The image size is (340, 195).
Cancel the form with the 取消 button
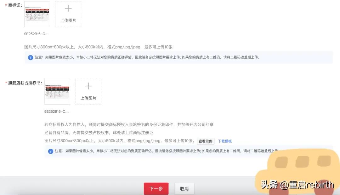(x=184, y=188)
